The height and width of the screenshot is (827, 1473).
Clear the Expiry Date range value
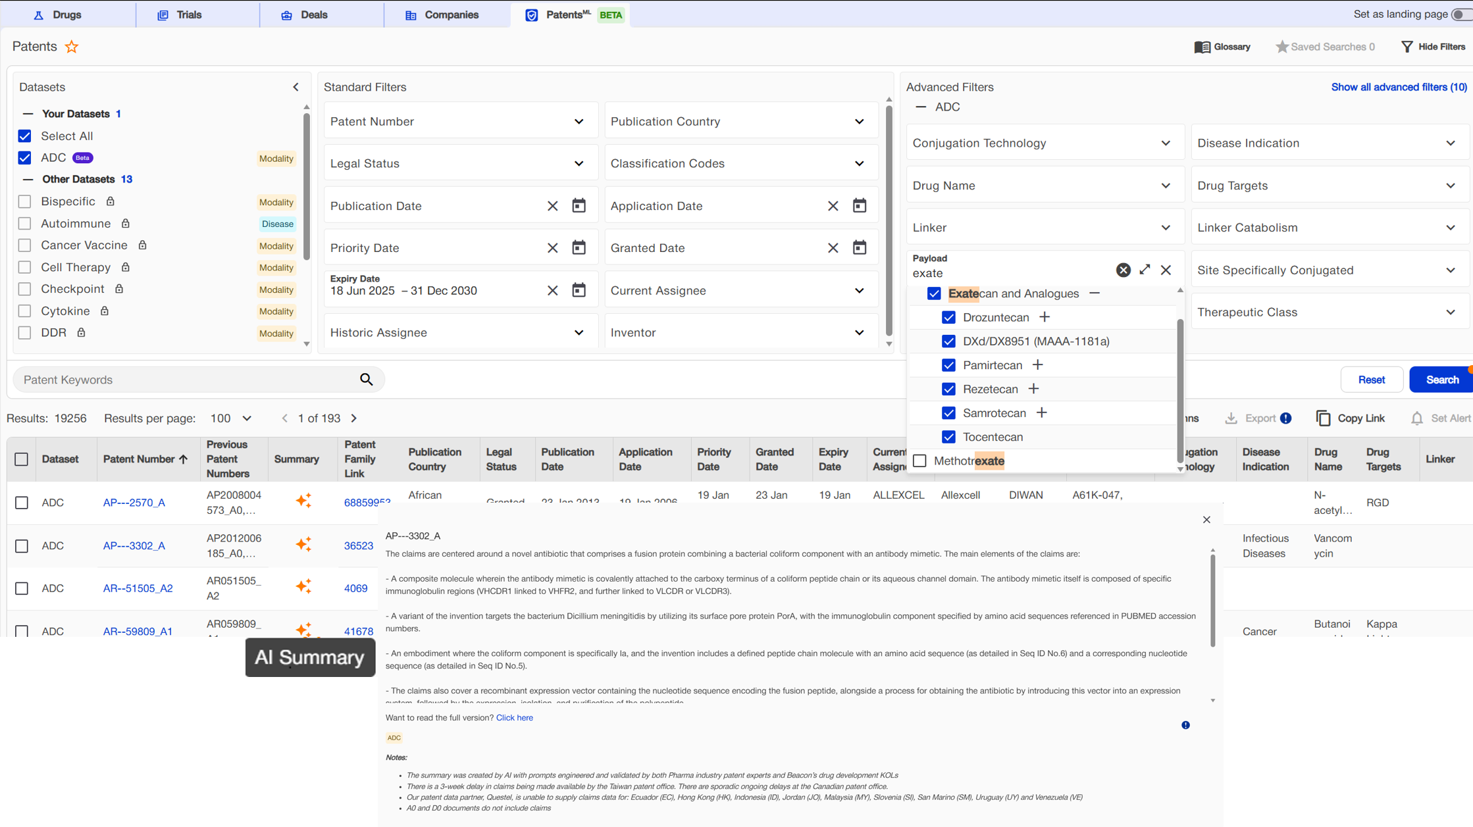552,290
